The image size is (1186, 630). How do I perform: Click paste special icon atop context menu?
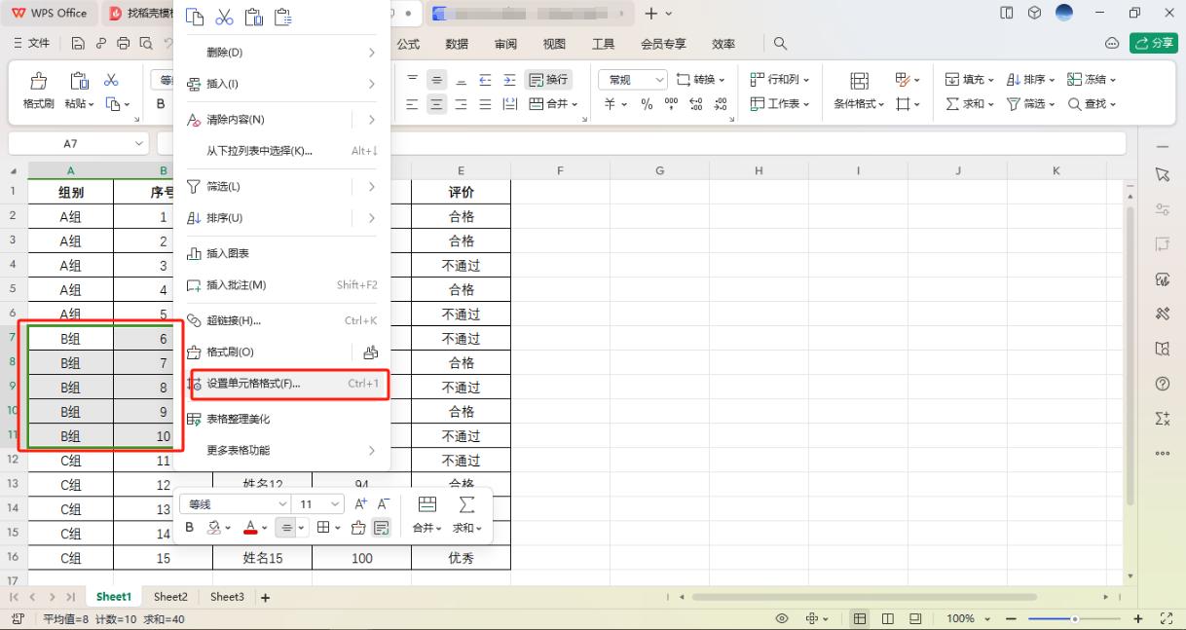point(283,17)
